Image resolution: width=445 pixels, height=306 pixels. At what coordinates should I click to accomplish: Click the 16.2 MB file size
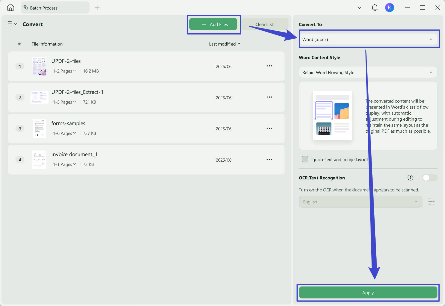pyautogui.click(x=91, y=71)
